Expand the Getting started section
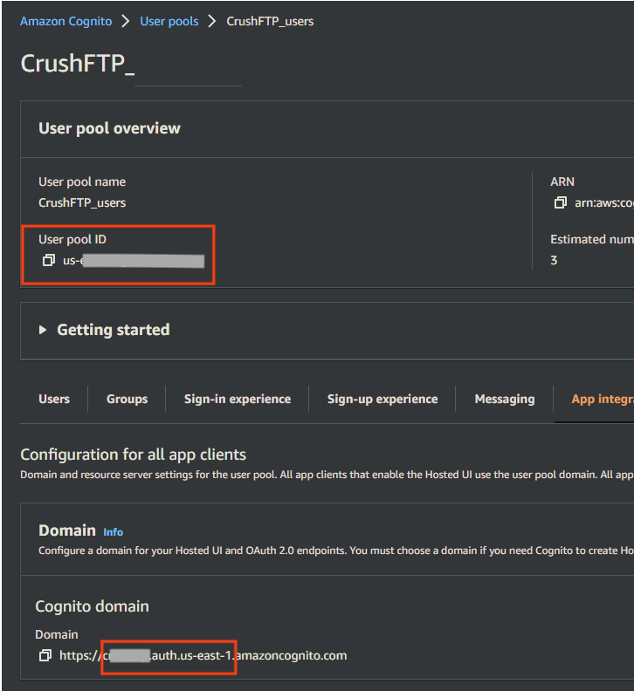634x691 pixels. pos(43,330)
